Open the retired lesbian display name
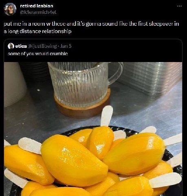 coord(37,6)
